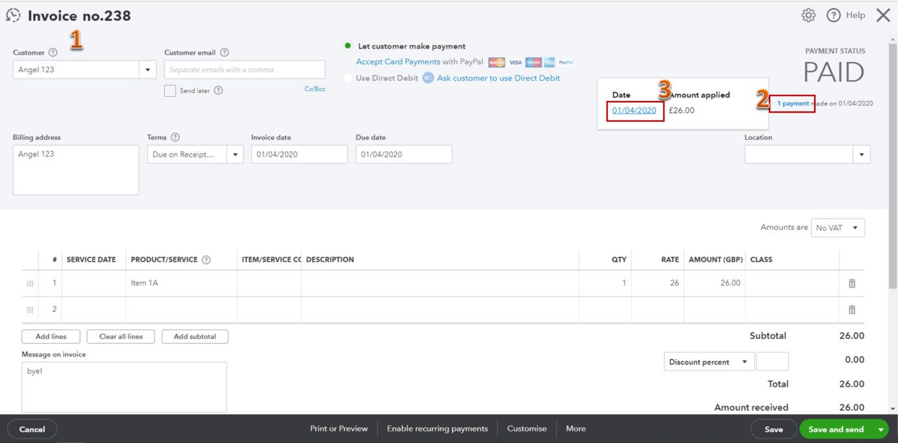Toggle Let customer make payment option
This screenshot has width=898, height=443.
[347, 46]
